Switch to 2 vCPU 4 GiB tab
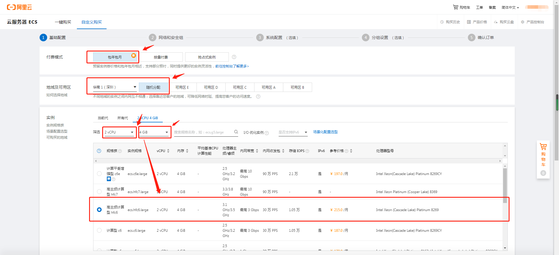Image resolution: width=559 pixels, height=255 pixels. click(x=148, y=118)
